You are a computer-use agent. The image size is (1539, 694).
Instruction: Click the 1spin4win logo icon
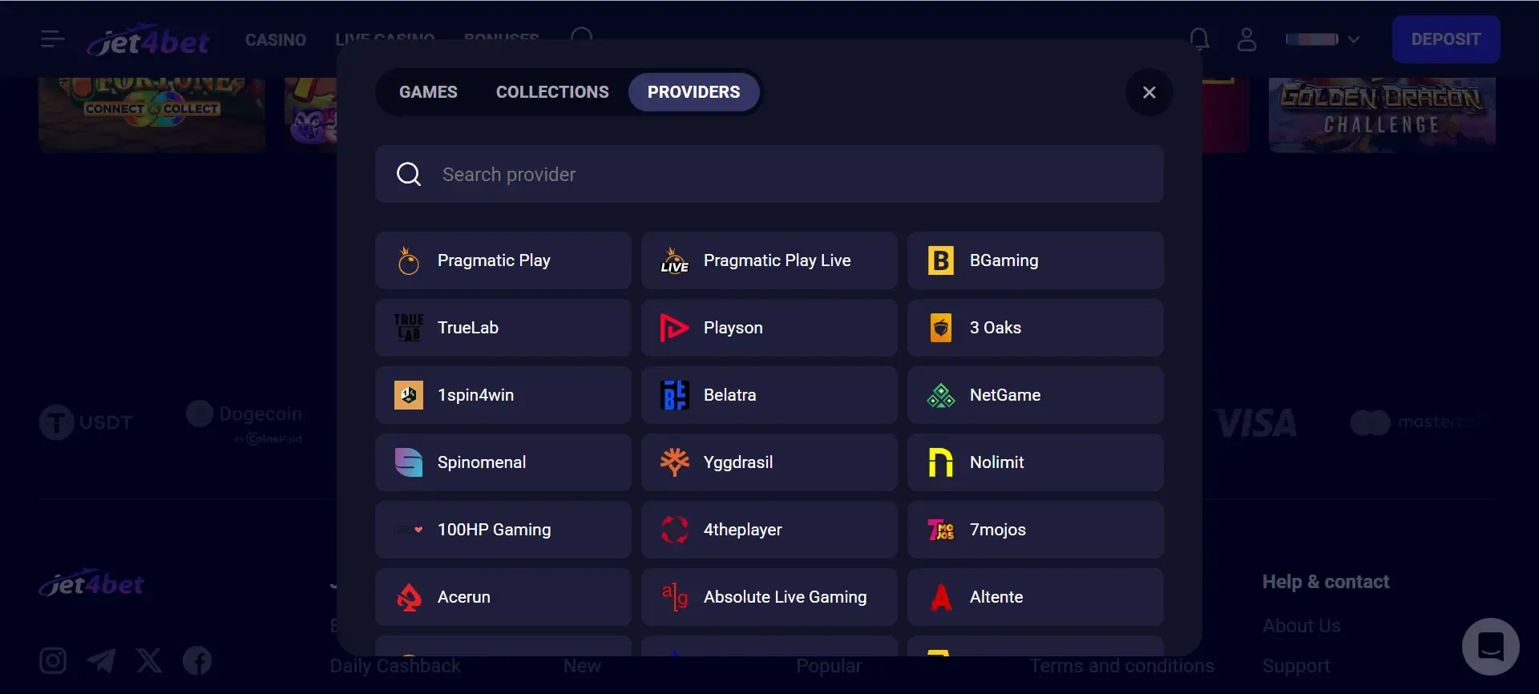click(408, 395)
